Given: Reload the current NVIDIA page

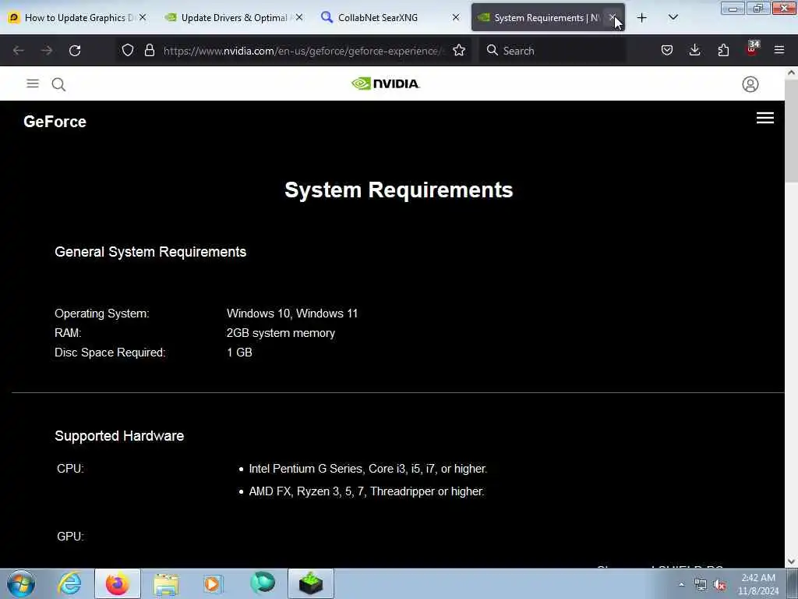Looking at the screenshot, I should pos(75,51).
